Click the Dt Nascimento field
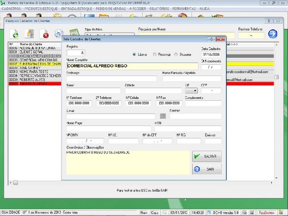Screen dimensions: 288x216 click(x=211, y=67)
